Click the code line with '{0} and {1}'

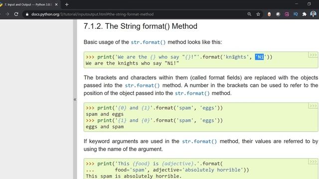[154, 108]
